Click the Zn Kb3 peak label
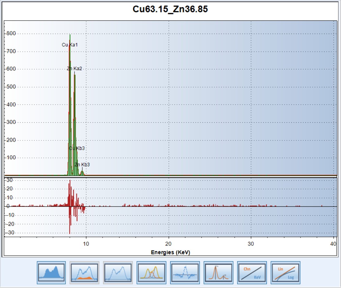The height and width of the screenshot is (288, 341). (82, 165)
